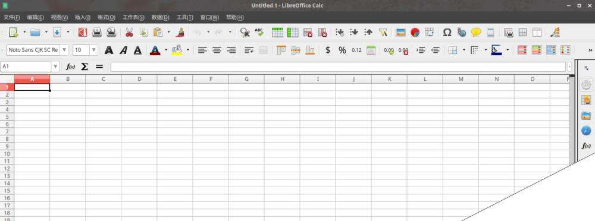The width and height of the screenshot is (595, 221).
Task: Toggle underline text formatting
Action: (x=138, y=50)
